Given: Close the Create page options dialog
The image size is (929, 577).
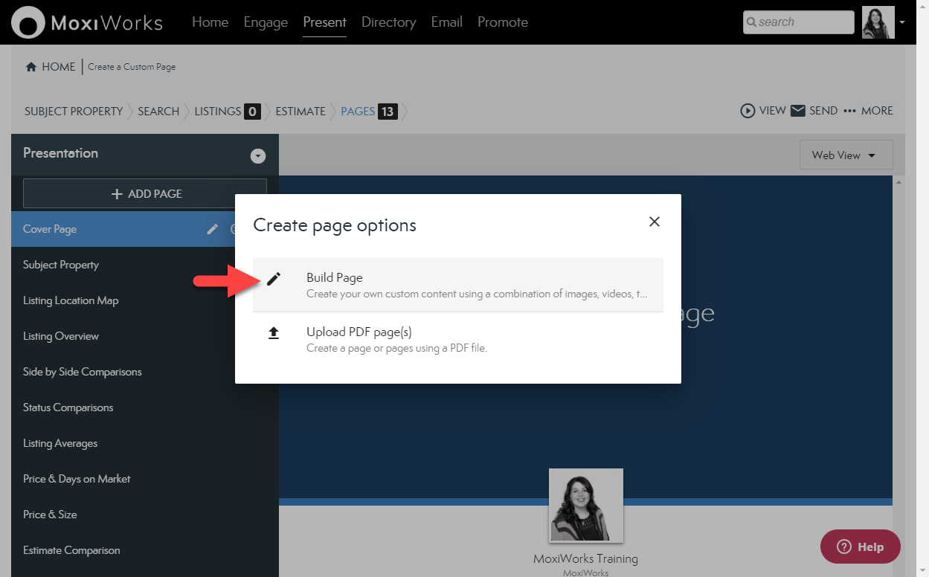Looking at the screenshot, I should click(655, 222).
